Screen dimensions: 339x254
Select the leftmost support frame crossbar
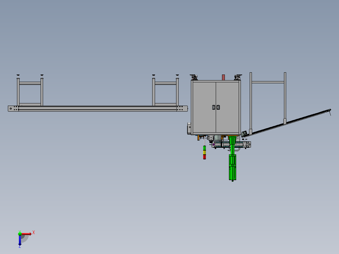pyautogui.click(x=30, y=83)
